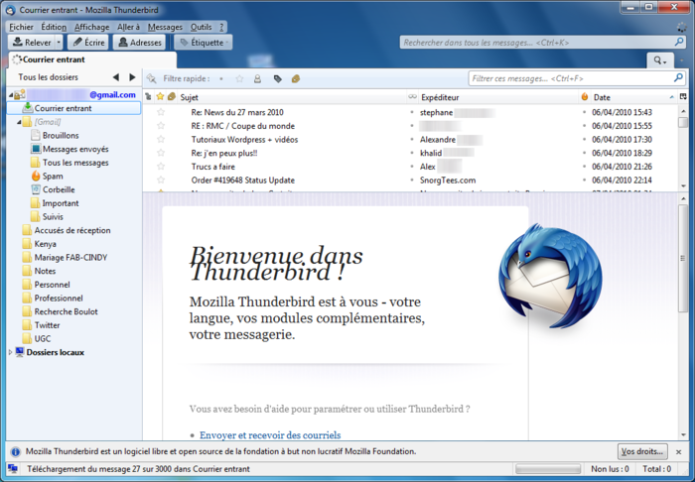Dismiss the Mozilla Foundation notification bar
This screenshot has height=482, width=695.
(678, 452)
